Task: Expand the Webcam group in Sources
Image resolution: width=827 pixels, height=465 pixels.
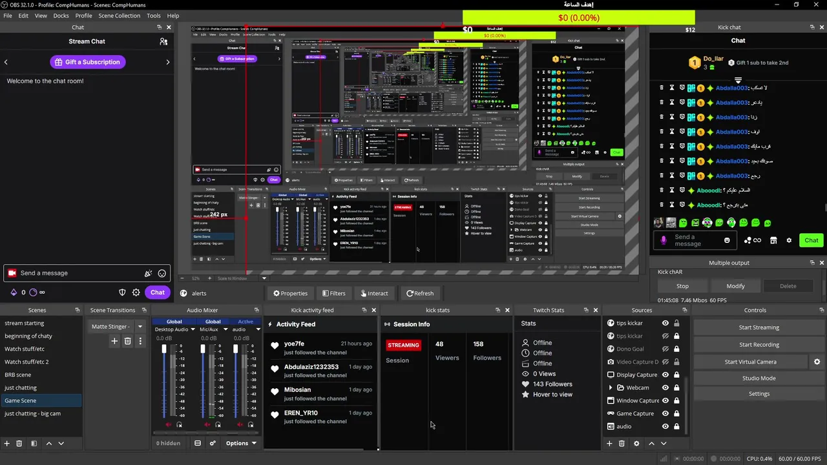Action: (611, 387)
